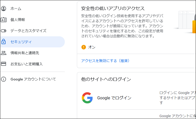This screenshot has width=196, height=119.
Task: Click the 個人情報 ID card icon
Action: 4,20
